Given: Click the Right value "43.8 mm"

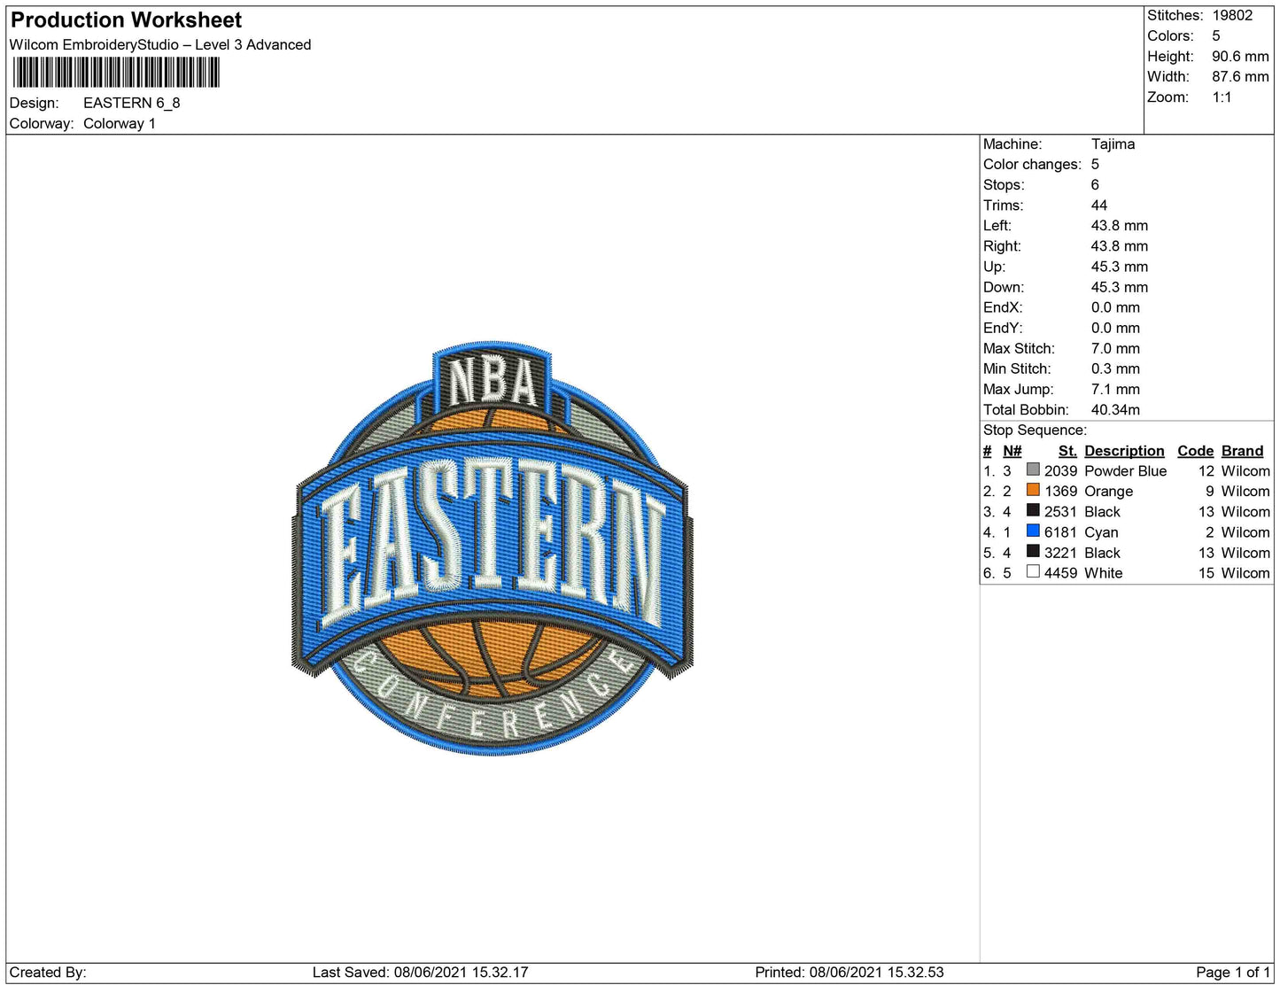Looking at the screenshot, I should pyautogui.click(x=1120, y=245).
